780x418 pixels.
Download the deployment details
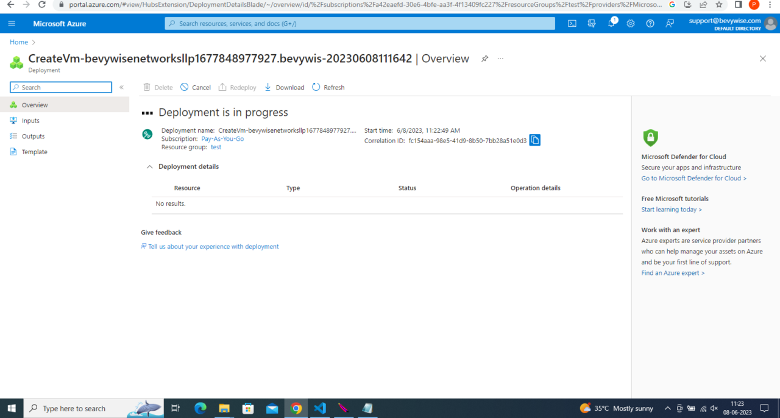point(284,88)
